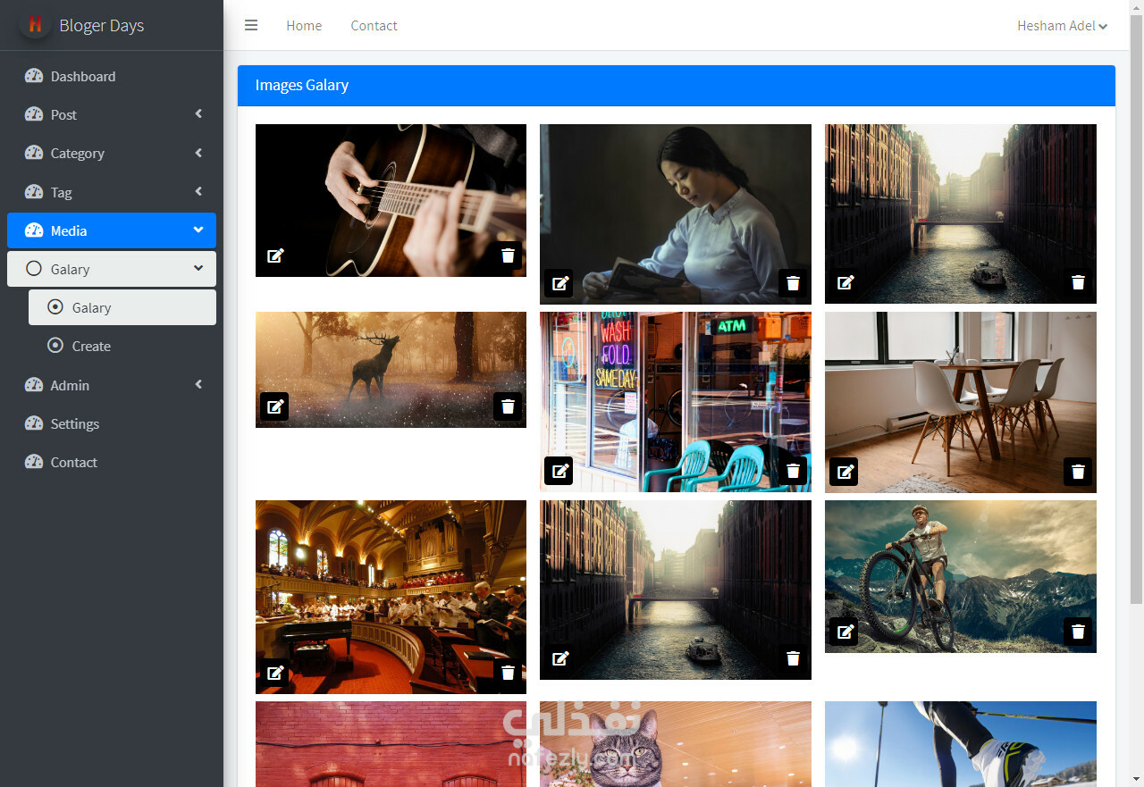Click edit icon on guitar image

pyautogui.click(x=275, y=255)
